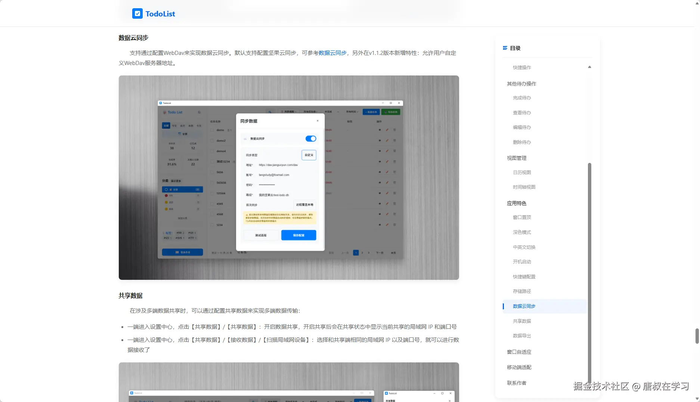Open 开机启动 from the contents

tap(522, 262)
